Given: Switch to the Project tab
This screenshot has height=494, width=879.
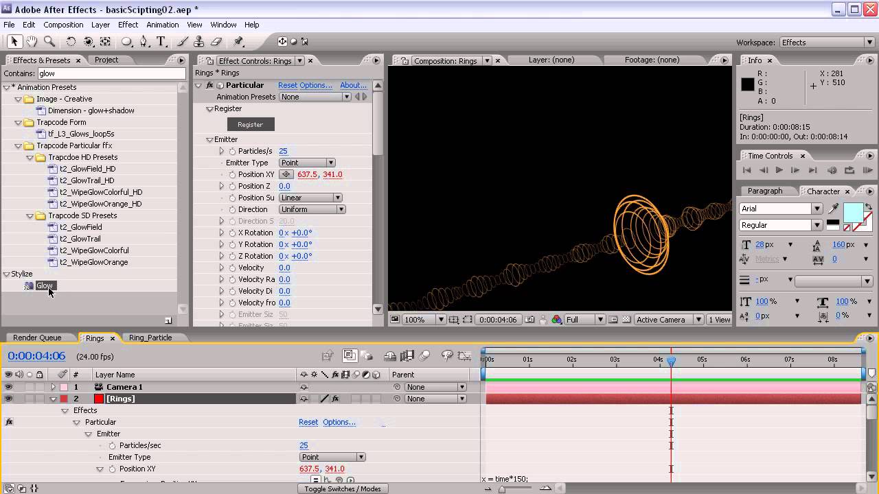Looking at the screenshot, I should coord(106,60).
